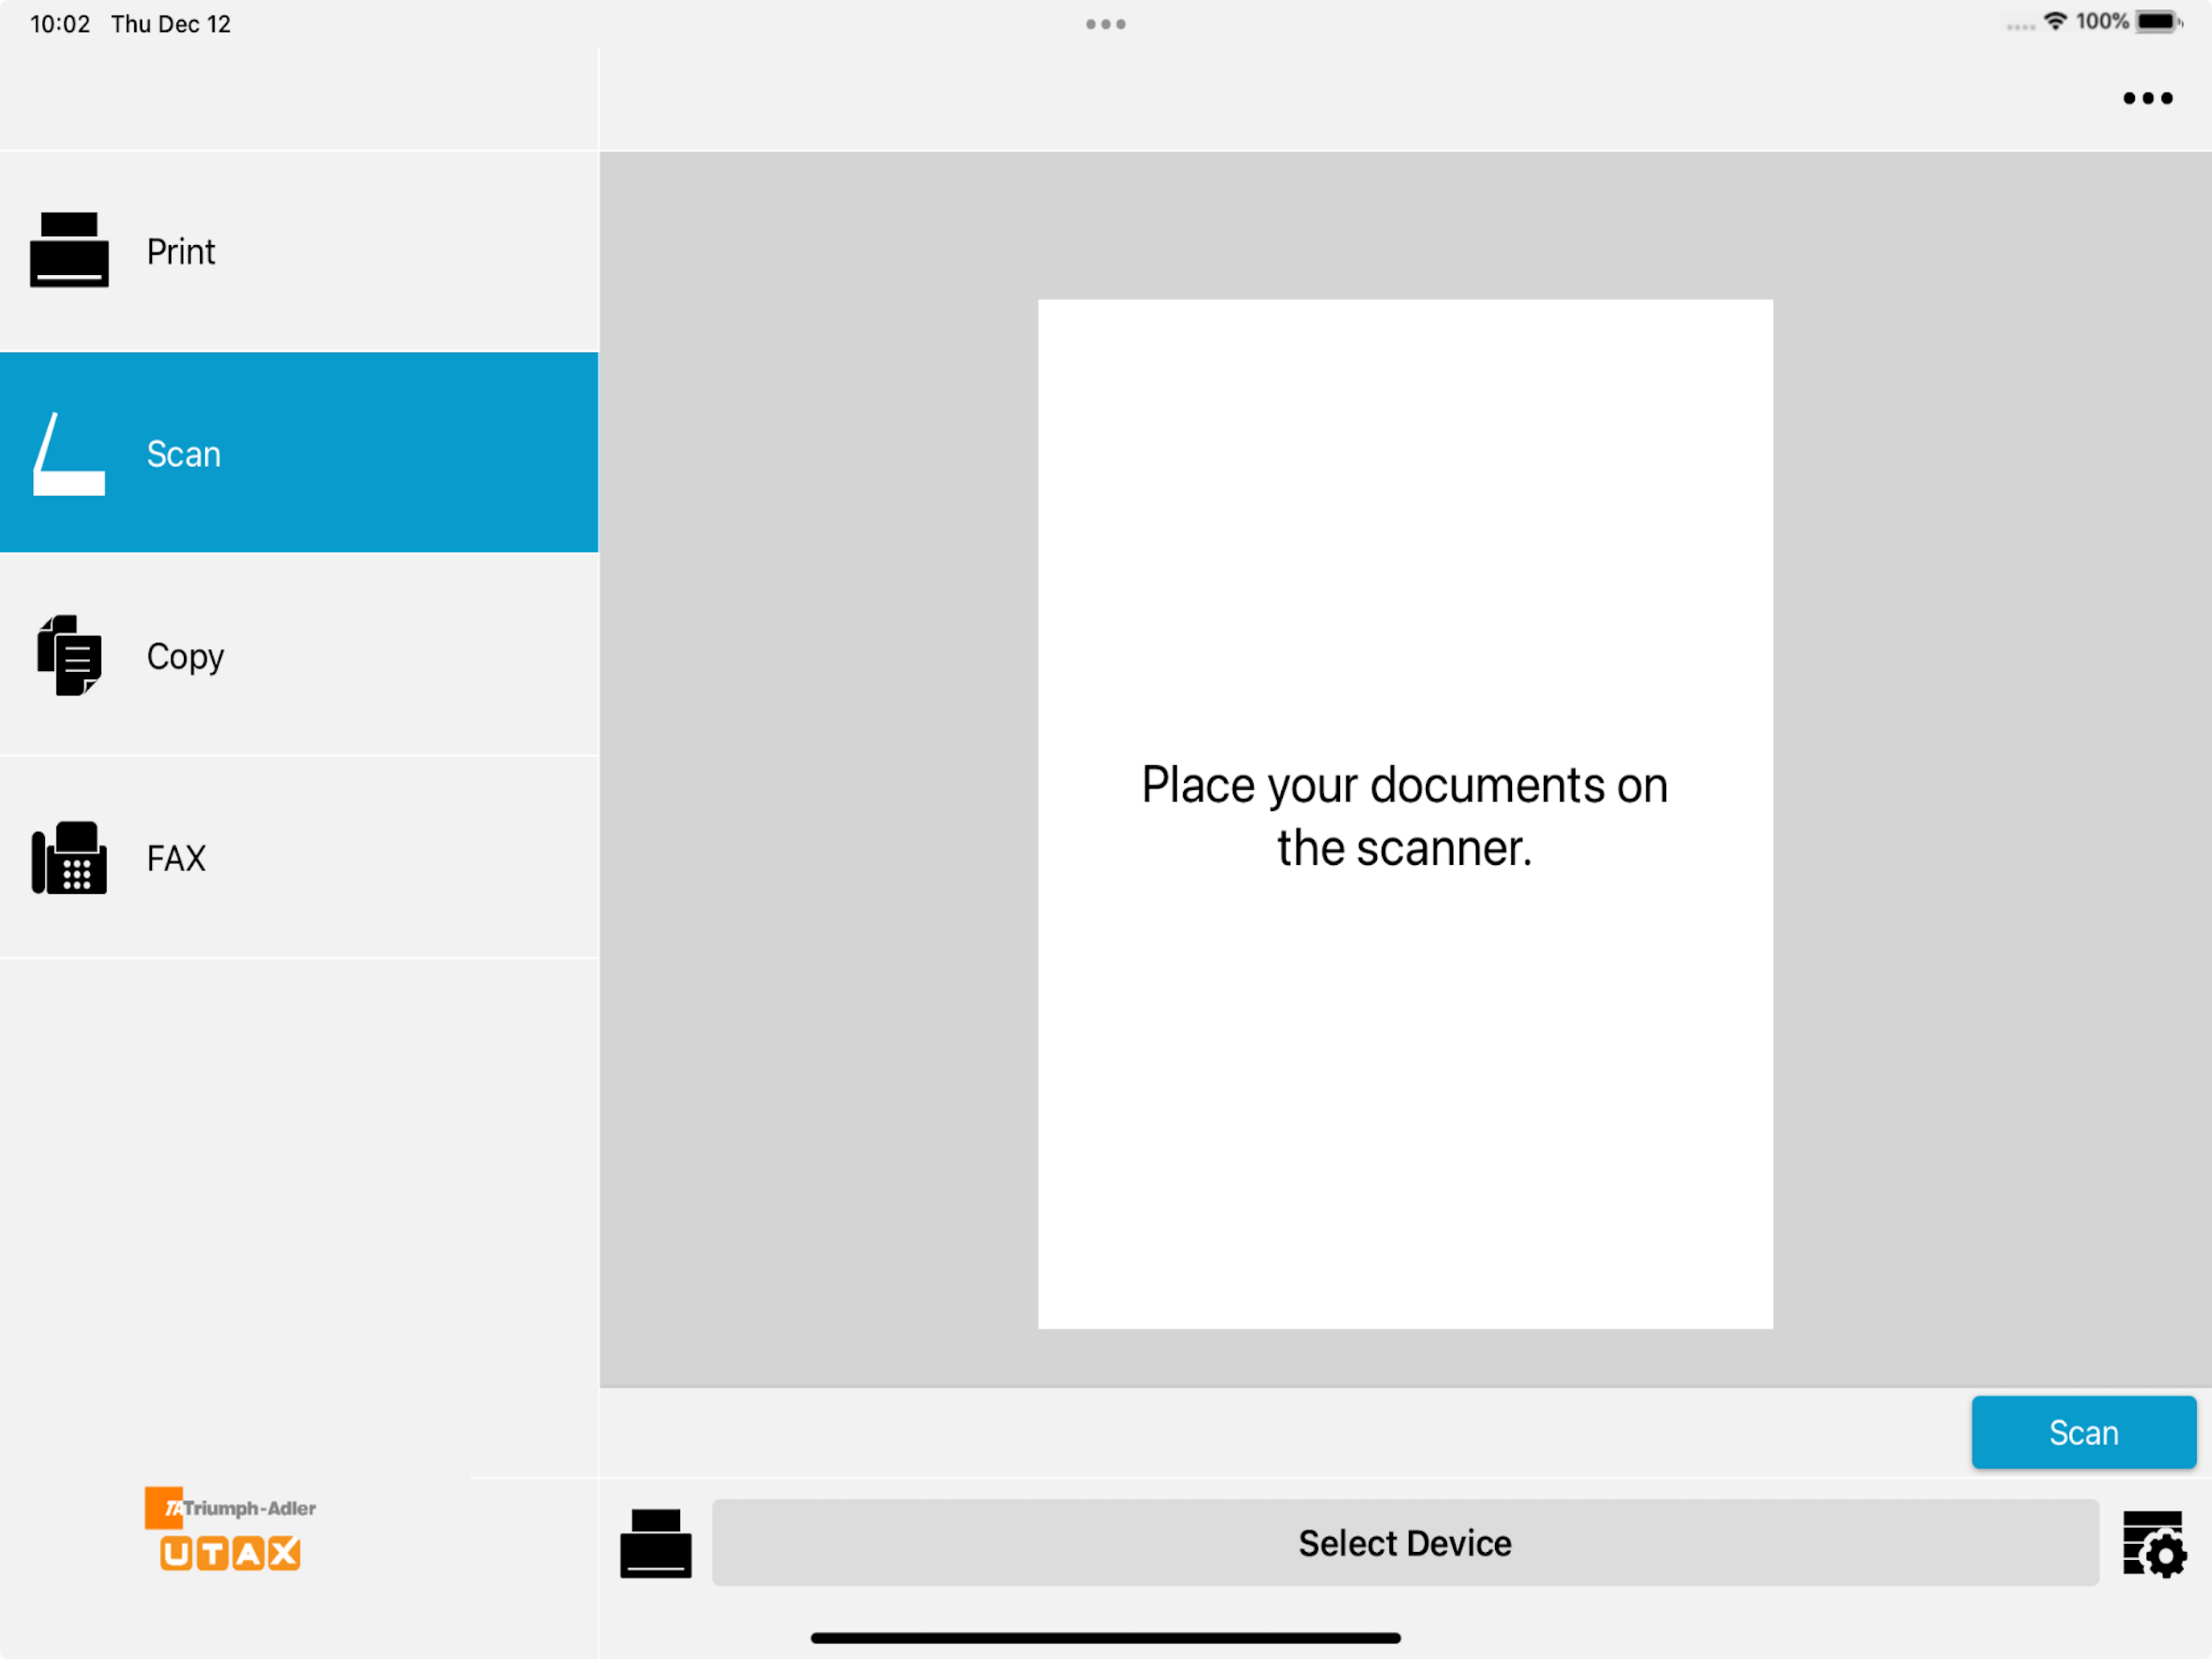Tap the Wi-Fi status icon
The image size is (2212, 1659).
pos(2055,21)
